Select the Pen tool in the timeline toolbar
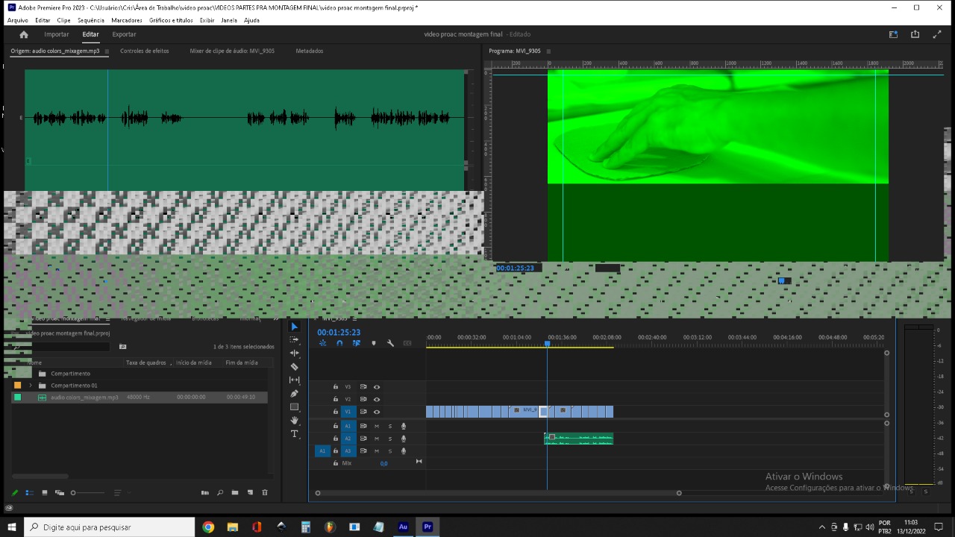 pos(294,394)
